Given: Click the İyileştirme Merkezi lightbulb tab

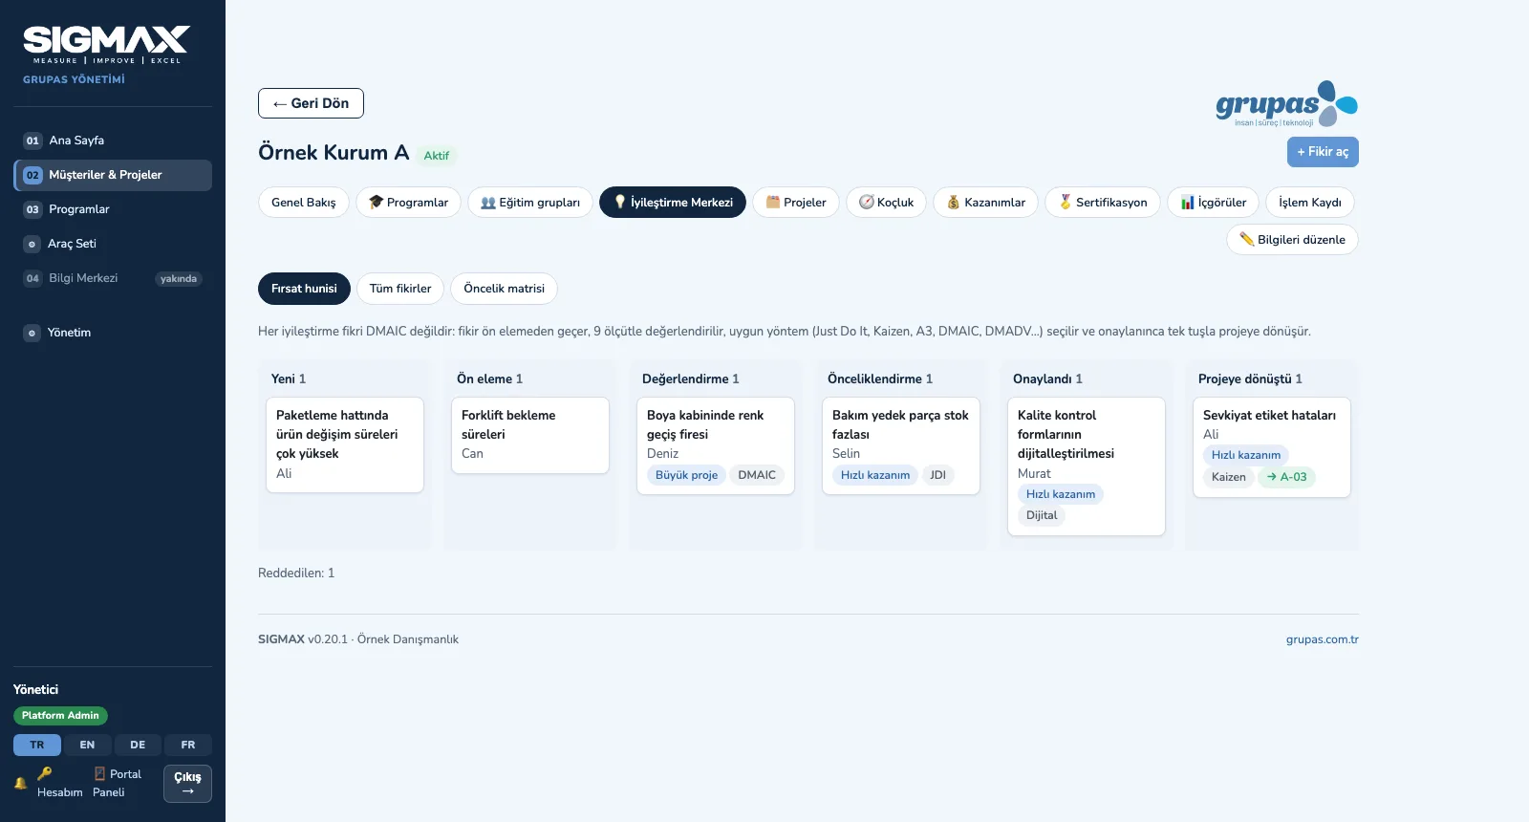Looking at the screenshot, I should pos(673,203).
